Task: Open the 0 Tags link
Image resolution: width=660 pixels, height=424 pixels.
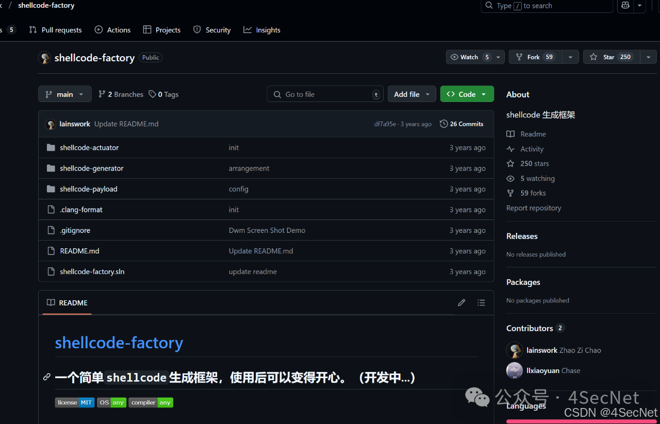Action: click(x=164, y=94)
